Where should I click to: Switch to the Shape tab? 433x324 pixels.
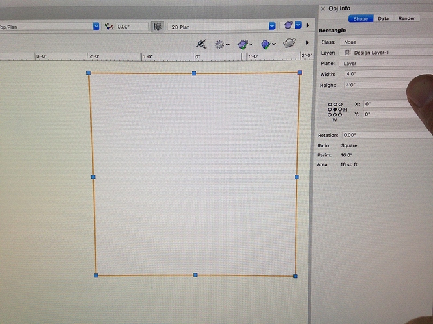point(361,18)
